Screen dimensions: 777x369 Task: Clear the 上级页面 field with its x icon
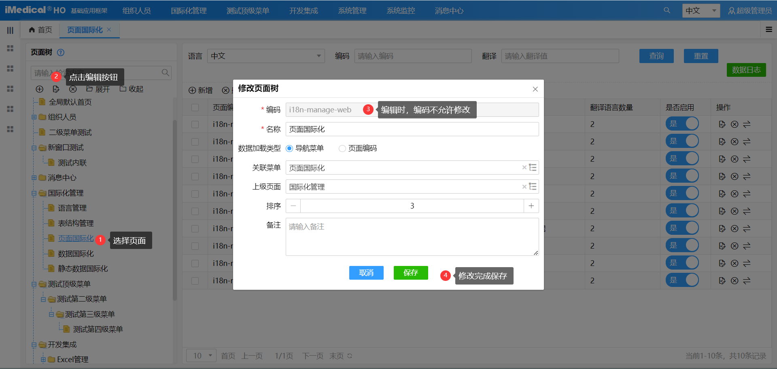[x=524, y=186]
